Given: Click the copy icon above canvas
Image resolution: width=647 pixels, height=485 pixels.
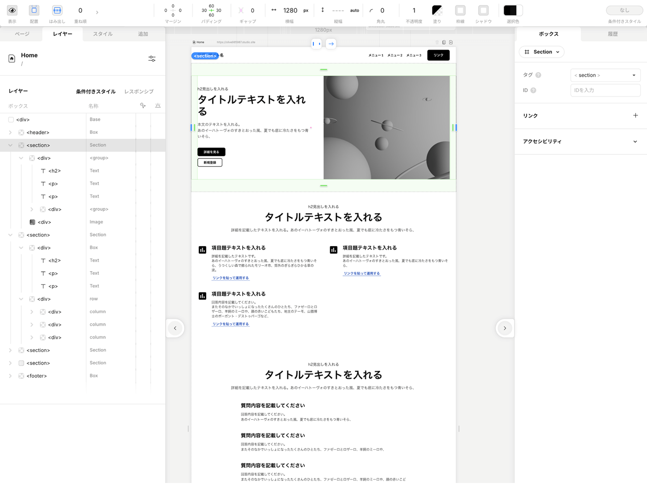Looking at the screenshot, I should 444,42.
